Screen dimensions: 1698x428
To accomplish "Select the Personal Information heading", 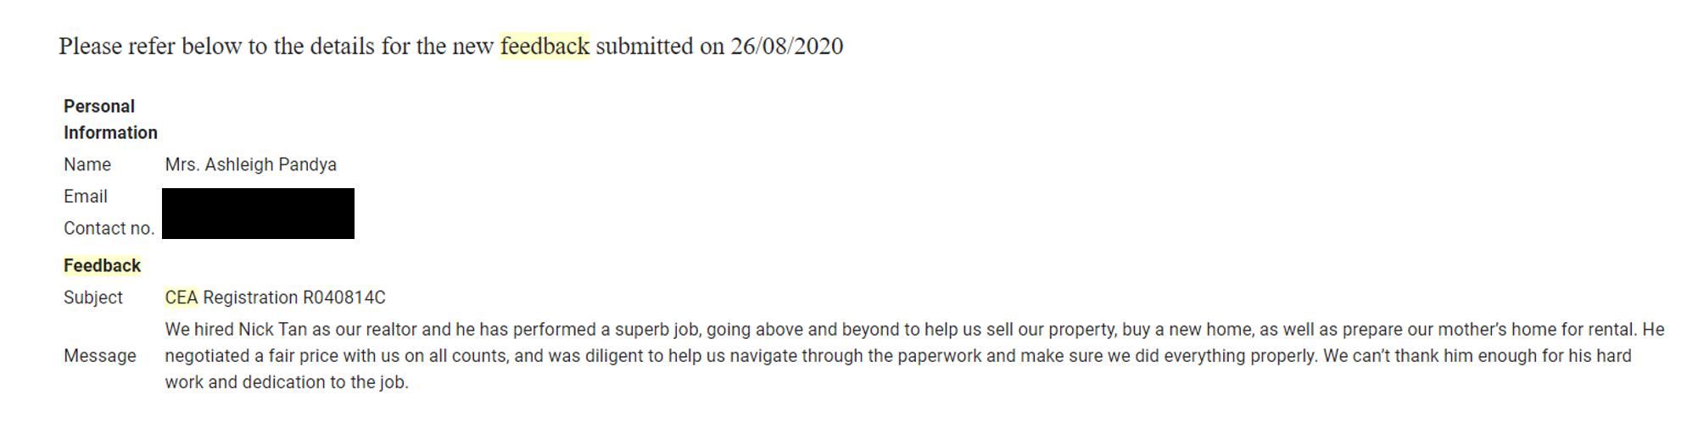I will click(x=110, y=120).
